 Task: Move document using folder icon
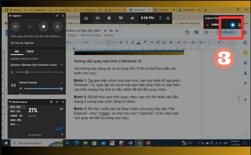[111, 31]
